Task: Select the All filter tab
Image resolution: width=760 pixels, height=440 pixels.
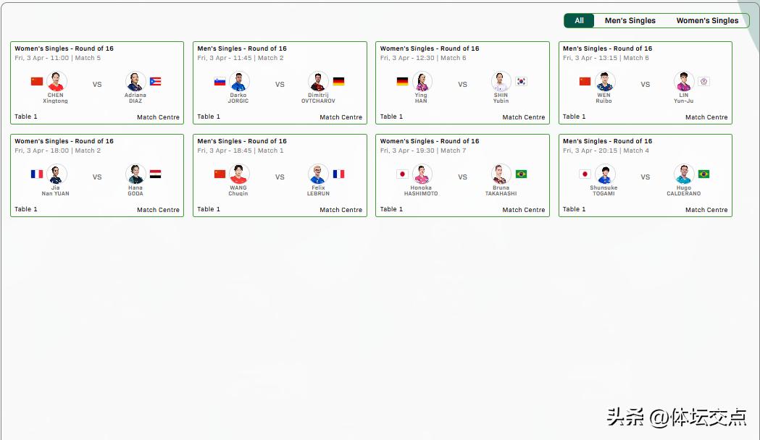Action: [579, 20]
